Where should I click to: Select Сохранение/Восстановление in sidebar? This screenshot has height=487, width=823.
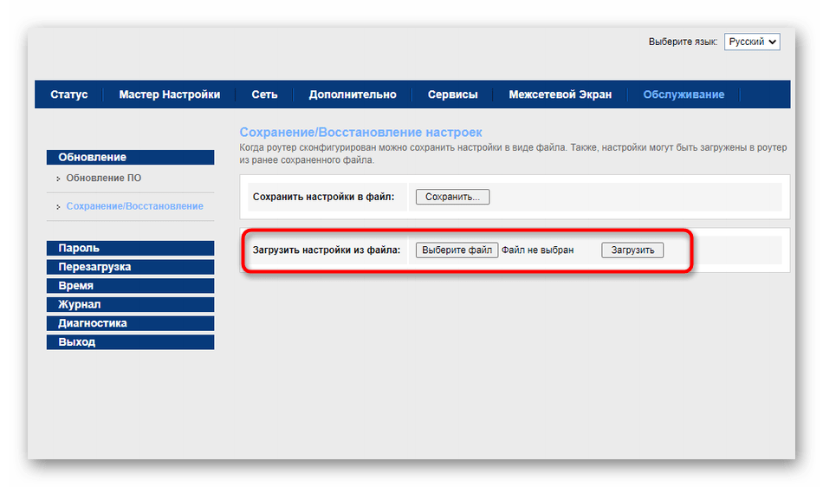tap(134, 206)
